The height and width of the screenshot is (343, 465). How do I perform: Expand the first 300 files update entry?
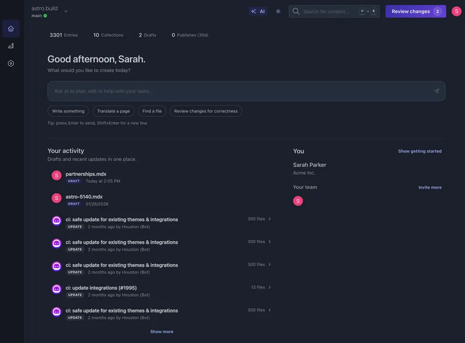point(270,219)
